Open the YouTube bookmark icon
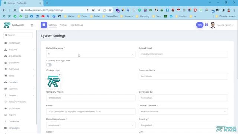 (x=43, y=16)
